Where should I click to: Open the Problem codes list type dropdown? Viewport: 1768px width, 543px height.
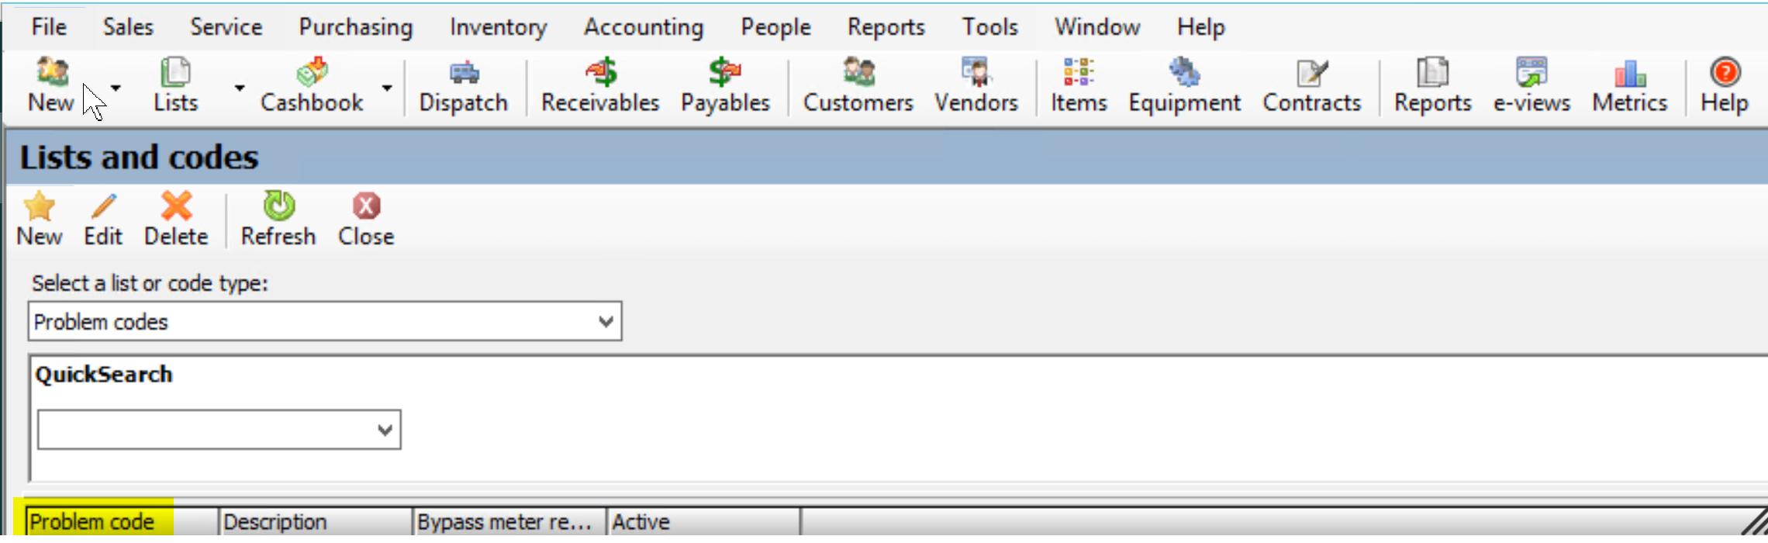(325, 321)
